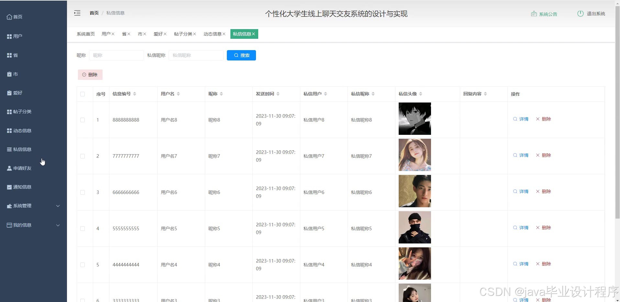Check the row 5555555555 checkbox

pos(83,229)
